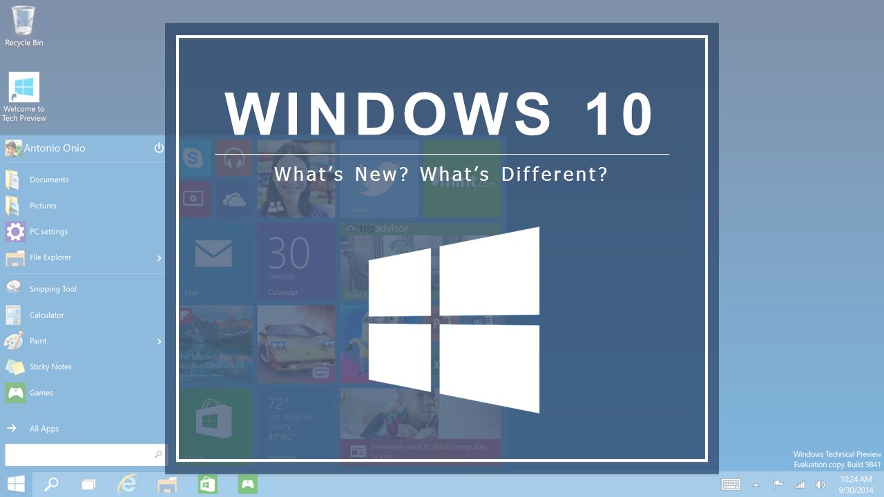Image resolution: width=884 pixels, height=497 pixels.
Task: Open the touch keyboard tray icon
Action: click(731, 485)
